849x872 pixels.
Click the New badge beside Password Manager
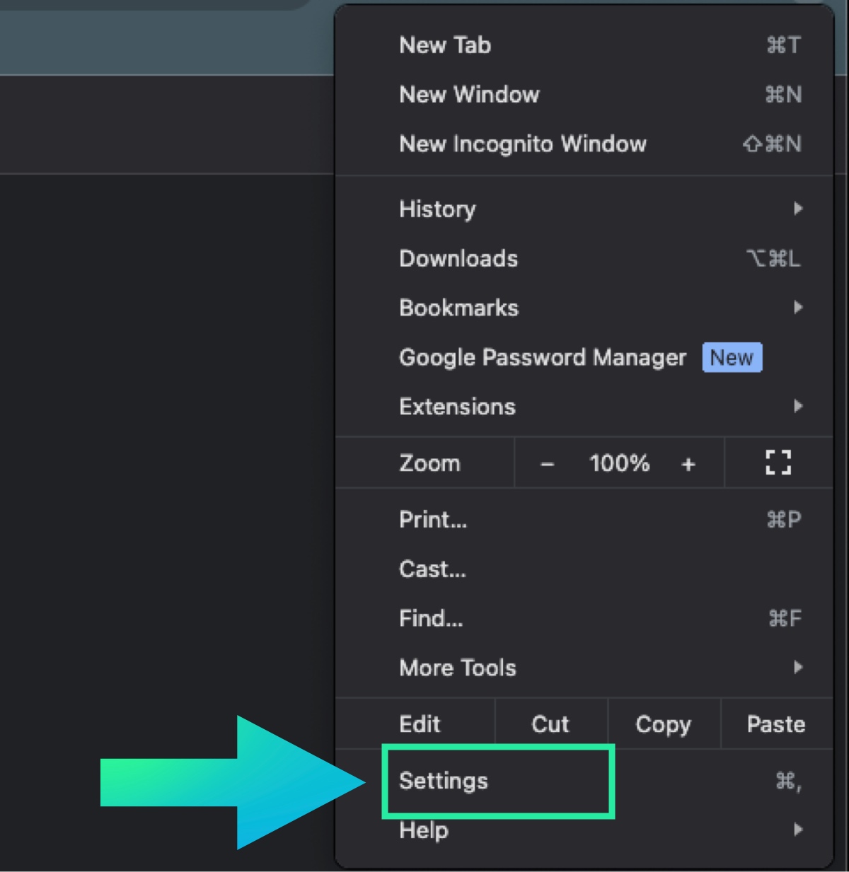[732, 358]
